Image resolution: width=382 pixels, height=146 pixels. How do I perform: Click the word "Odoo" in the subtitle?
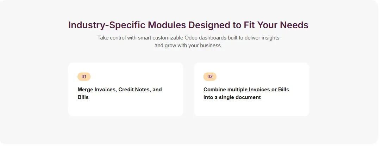click(x=192, y=38)
